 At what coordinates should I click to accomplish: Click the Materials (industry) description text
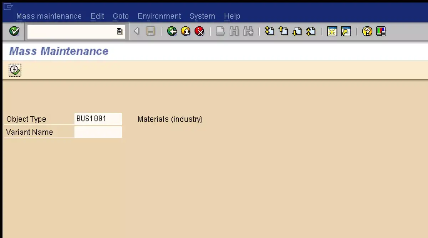tap(170, 119)
